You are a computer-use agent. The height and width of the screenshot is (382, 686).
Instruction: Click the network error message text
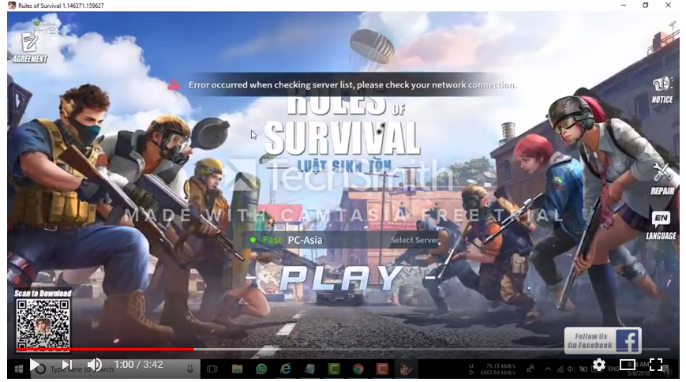352,85
